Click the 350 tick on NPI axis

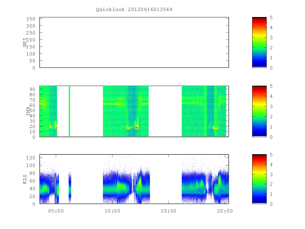click(x=30, y=19)
